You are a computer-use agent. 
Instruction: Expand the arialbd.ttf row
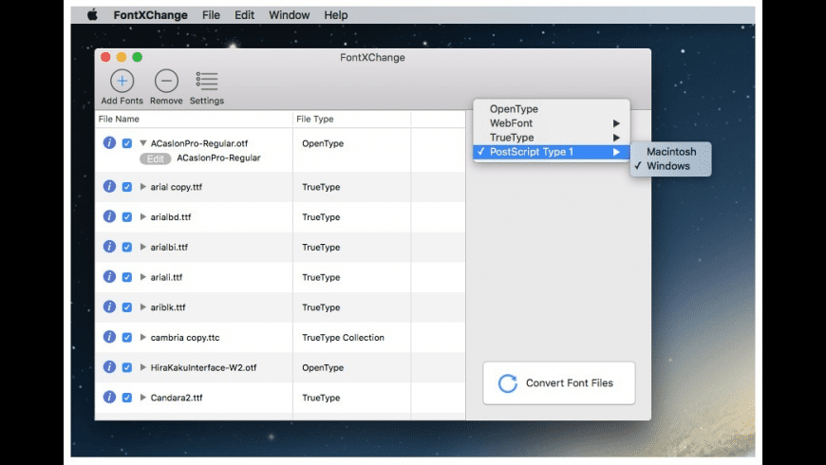pos(142,217)
